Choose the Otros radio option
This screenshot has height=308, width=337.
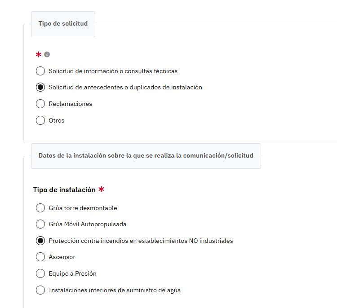tap(40, 120)
